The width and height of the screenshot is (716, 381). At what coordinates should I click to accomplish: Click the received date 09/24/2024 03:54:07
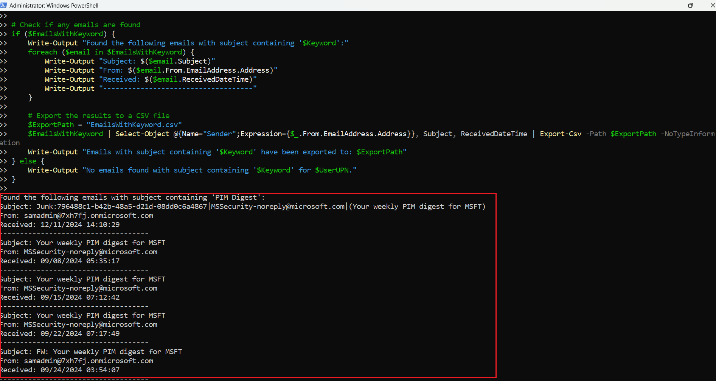pyautogui.click(x=80, y=370)
